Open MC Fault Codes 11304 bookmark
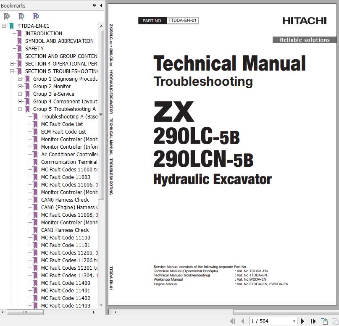This screenshot has width=339, height=326. pos(69,276)
